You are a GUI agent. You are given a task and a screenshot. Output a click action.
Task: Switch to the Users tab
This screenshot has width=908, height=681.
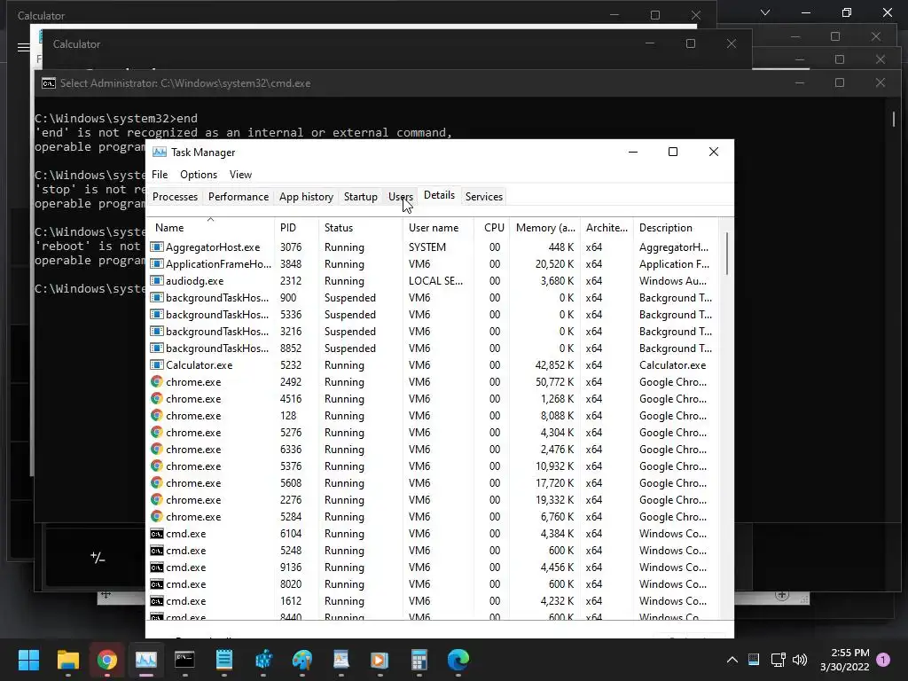point(400,196)
